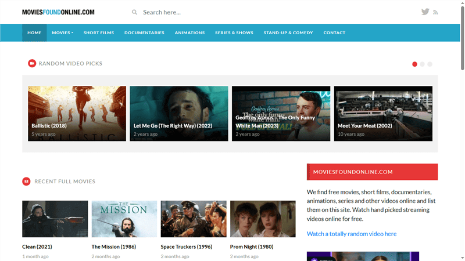Viewport: 465px width, 261px height.
Task: Click the 'RANDOM VIDEO PICKS' heading text
Action: 70,63
